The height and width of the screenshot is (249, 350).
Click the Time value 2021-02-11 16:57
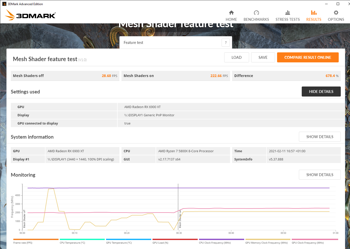pyautogui.click(x=287, y=151)
